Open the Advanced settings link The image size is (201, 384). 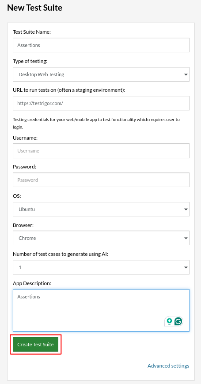pos(168,366)
